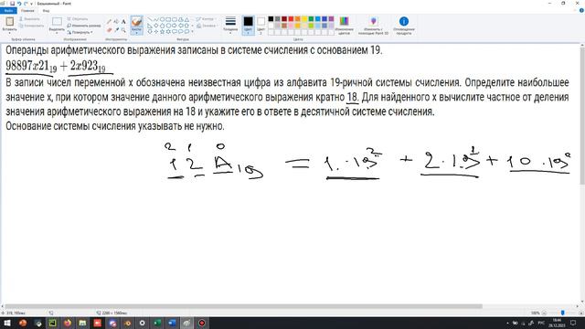Pick the red color swatch
Screen dimensions: 585x329
(x=291, y=18)
